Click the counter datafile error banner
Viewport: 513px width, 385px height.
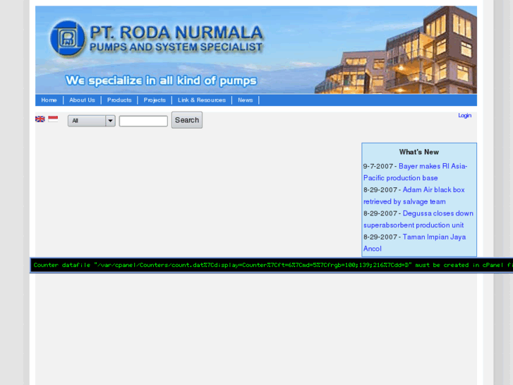pyautogui.click(x=272, y=265)
